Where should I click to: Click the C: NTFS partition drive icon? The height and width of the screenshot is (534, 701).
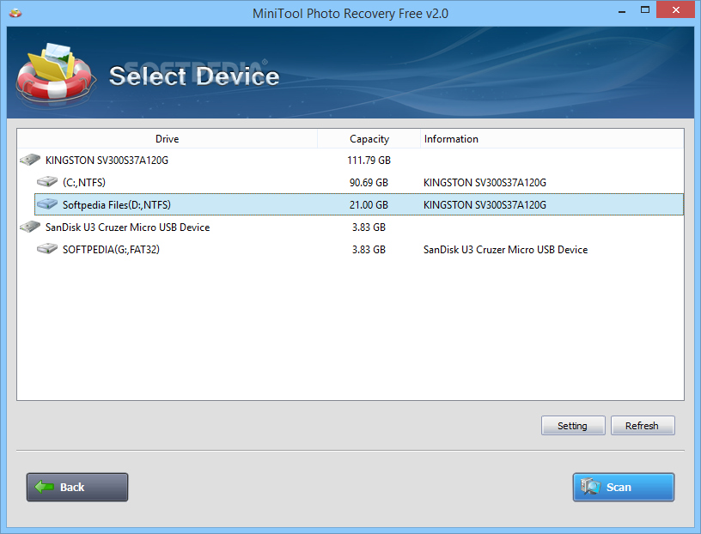47,181
